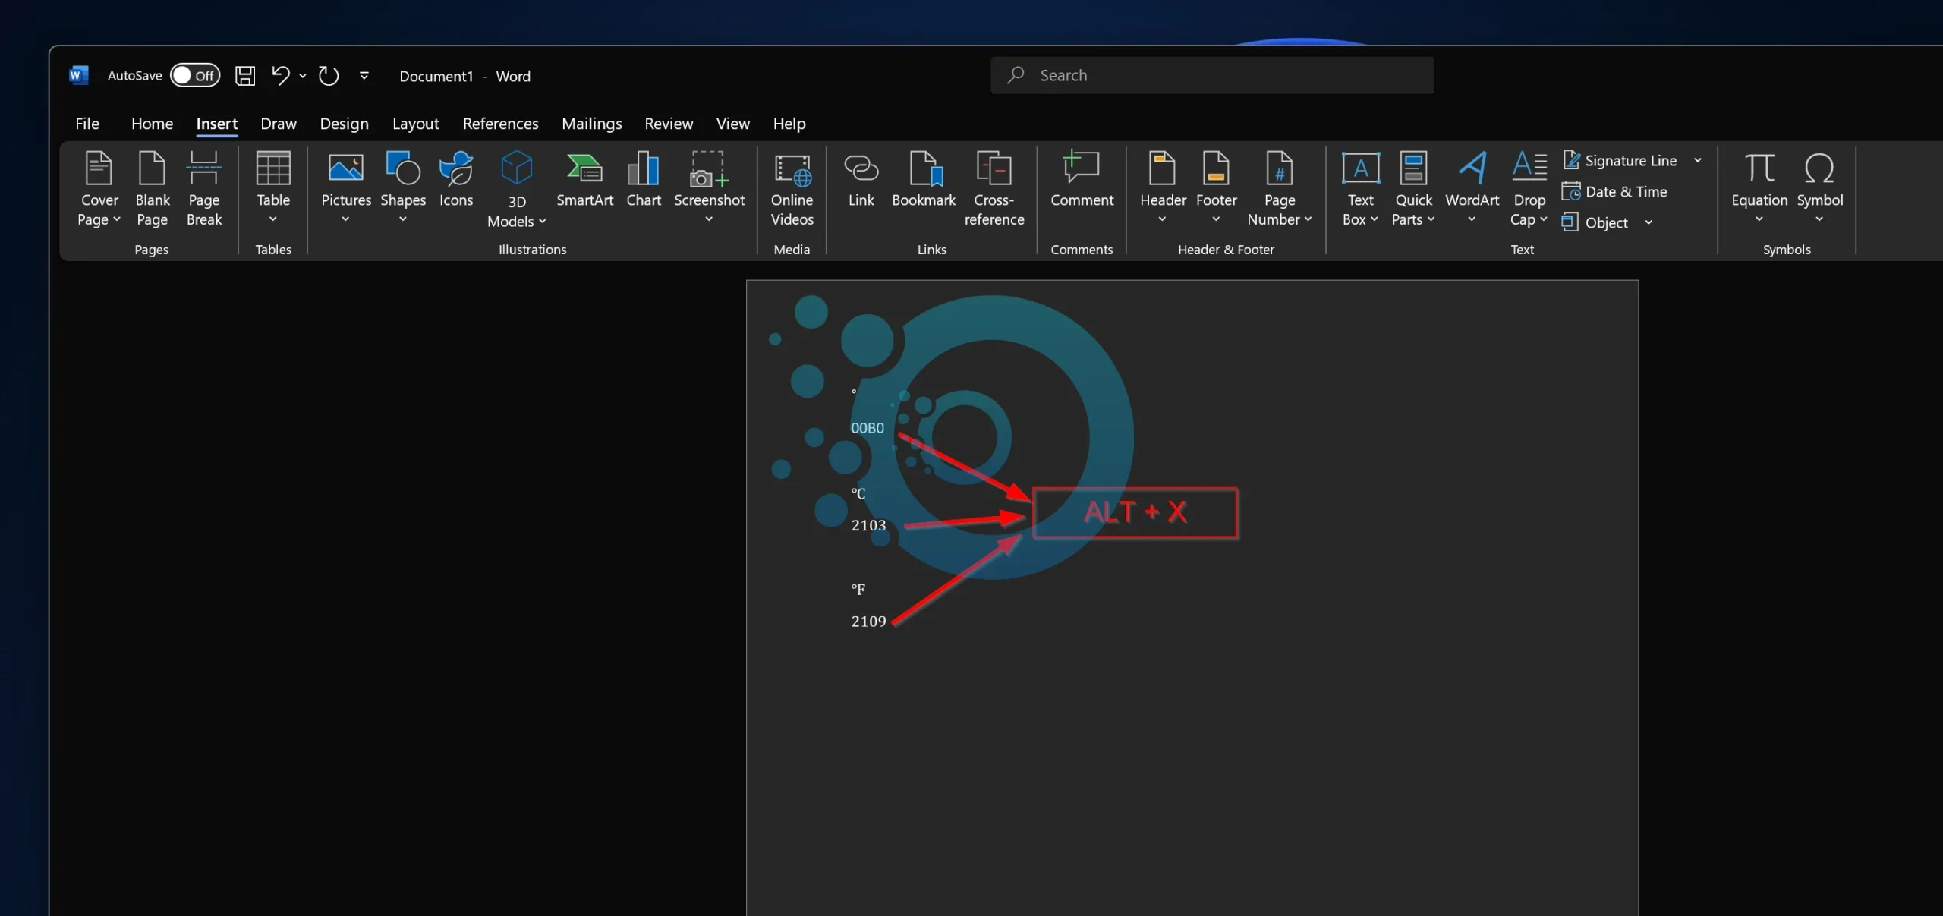Click the 2103 text in document
Viewport: 1943px width, 916px height.
pos(868,525)
